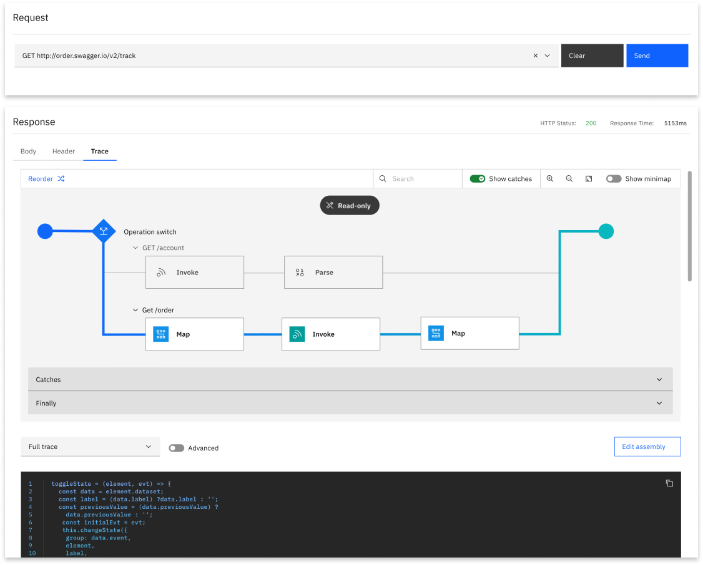Click the Operation switch label
The height and width of the screenshot is (565, 703).
click(x=150, y=232)
